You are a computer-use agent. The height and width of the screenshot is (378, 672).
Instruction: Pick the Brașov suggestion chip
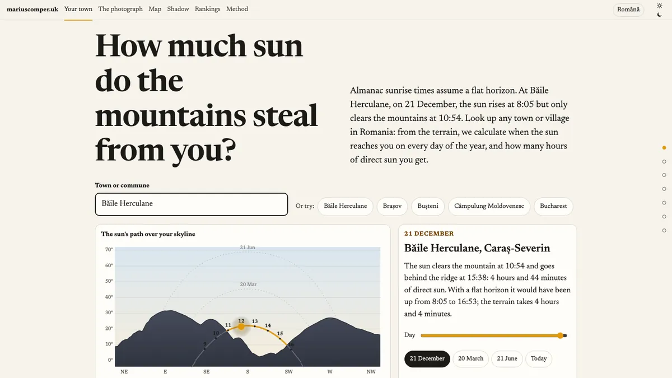click(x=392, y=206)
